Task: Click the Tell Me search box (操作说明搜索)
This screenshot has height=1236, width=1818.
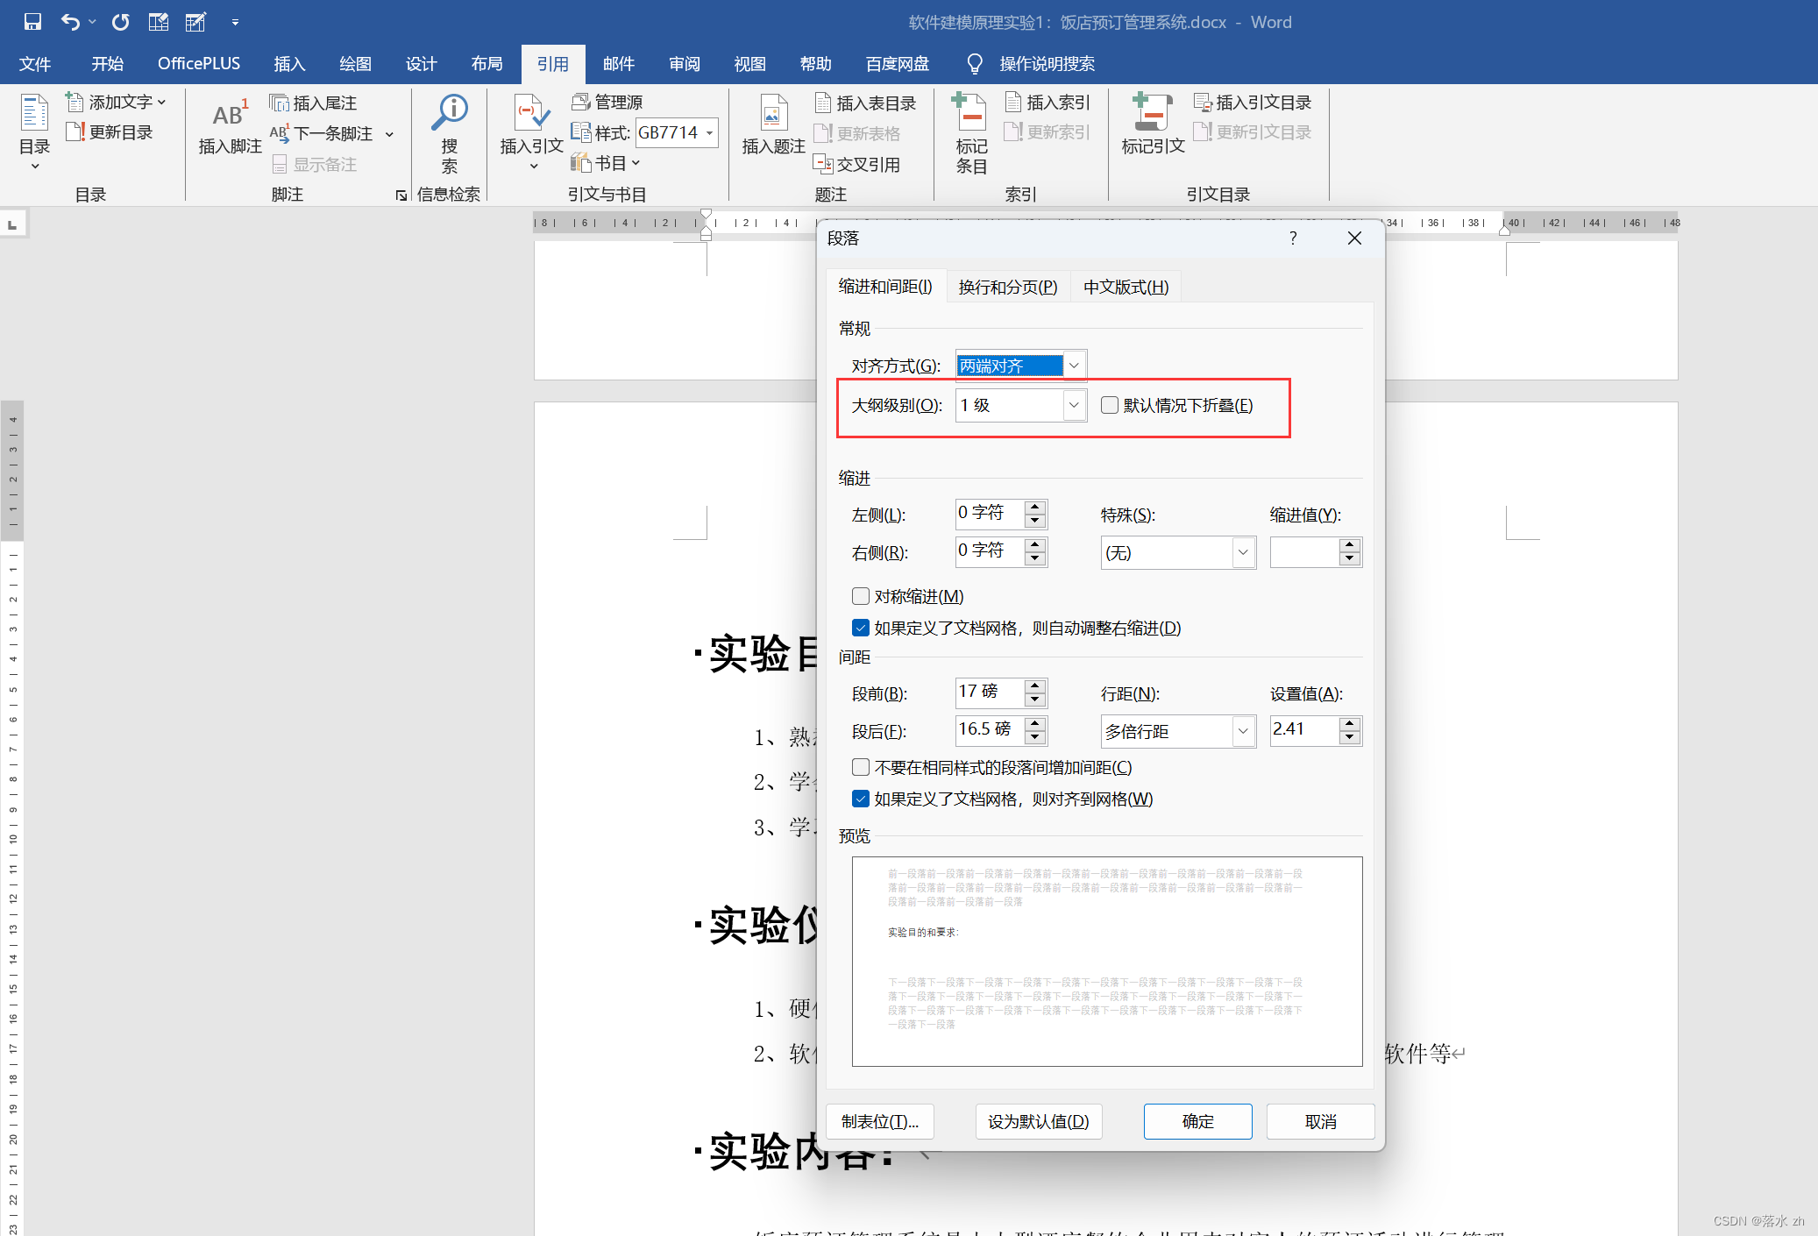Action: (1047, 64)
